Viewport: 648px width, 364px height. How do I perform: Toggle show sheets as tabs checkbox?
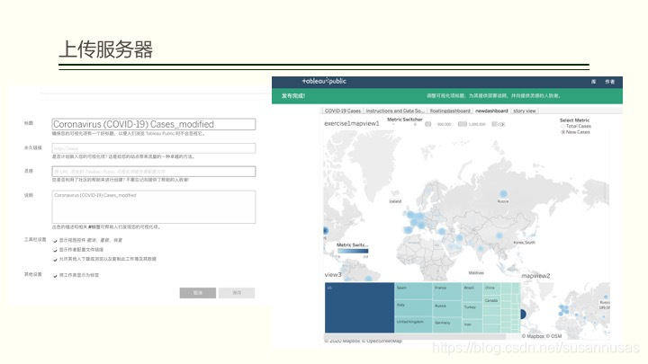[x=55, y=275]
